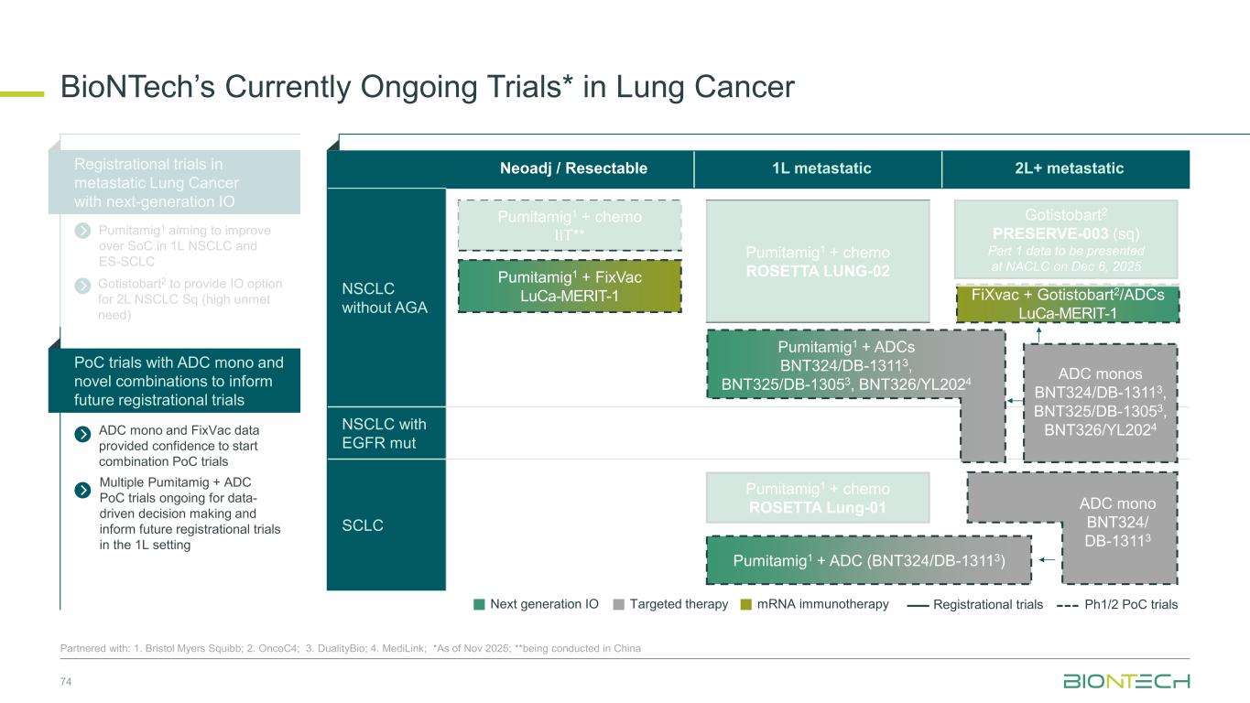Select the gray Targeted therapy legend swatch
Viewport: 1250px width, 703px height.
619,604
